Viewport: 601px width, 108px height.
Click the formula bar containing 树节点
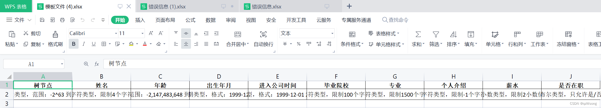pyautogui.click(x=352, y=64)
